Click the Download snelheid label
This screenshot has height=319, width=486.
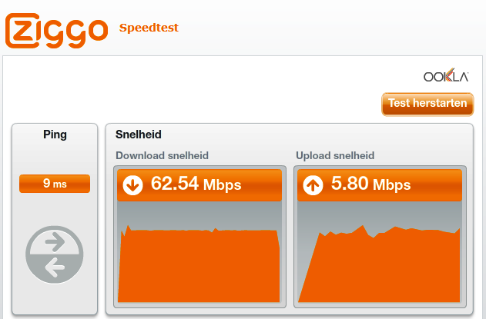click(162, 155)
